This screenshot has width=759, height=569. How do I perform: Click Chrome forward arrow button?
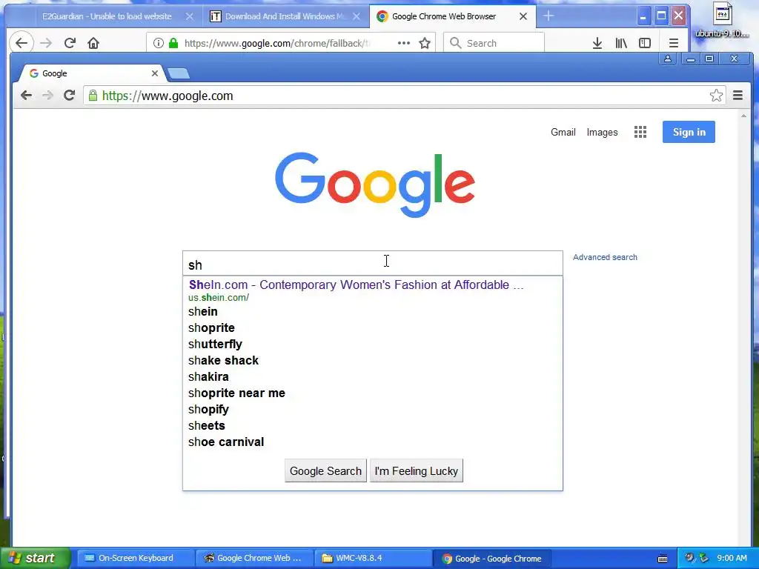47,96
